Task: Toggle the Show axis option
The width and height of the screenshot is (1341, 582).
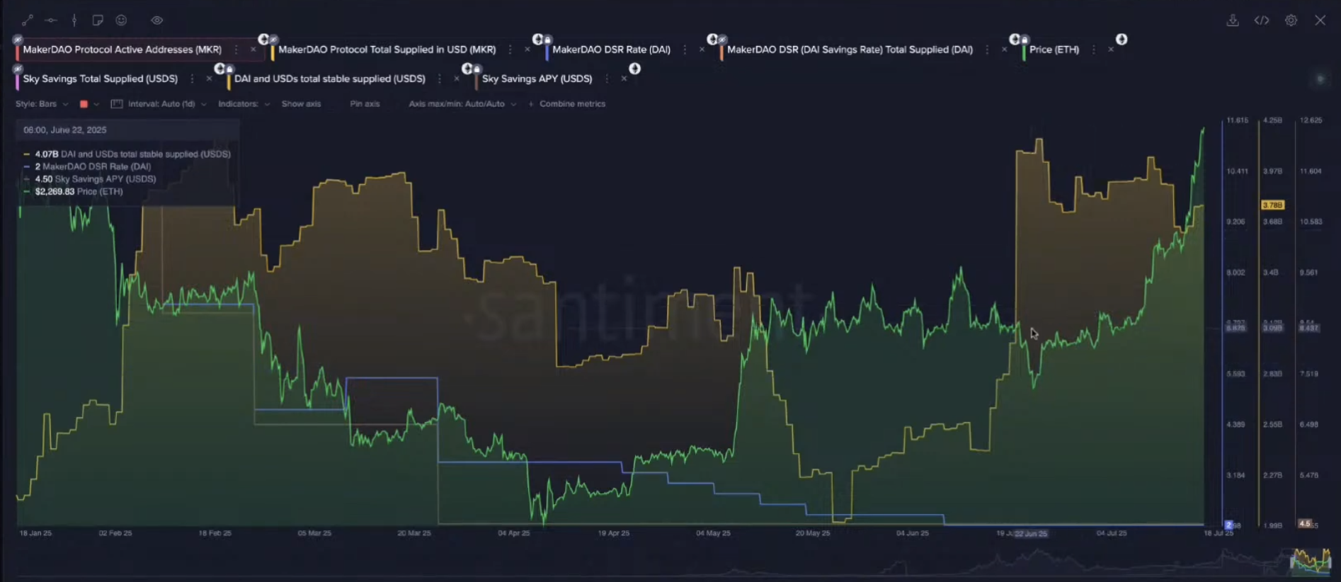Action: 301,104
